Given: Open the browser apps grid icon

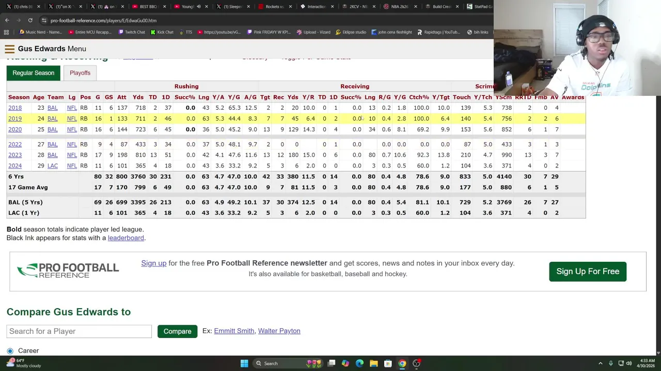Looking at the screenshot, I should 6,32.
